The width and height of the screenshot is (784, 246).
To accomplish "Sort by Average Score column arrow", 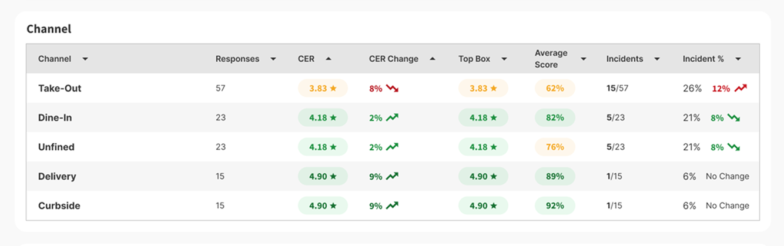I will [584, 59].
